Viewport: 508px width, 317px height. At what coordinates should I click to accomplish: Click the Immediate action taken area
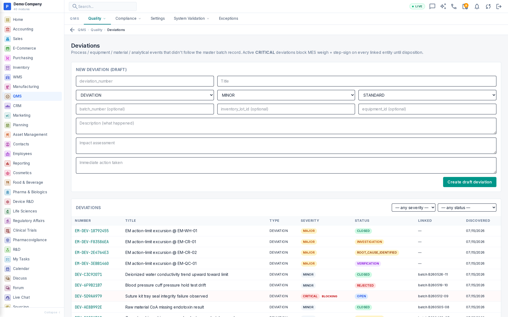[286, 165]
